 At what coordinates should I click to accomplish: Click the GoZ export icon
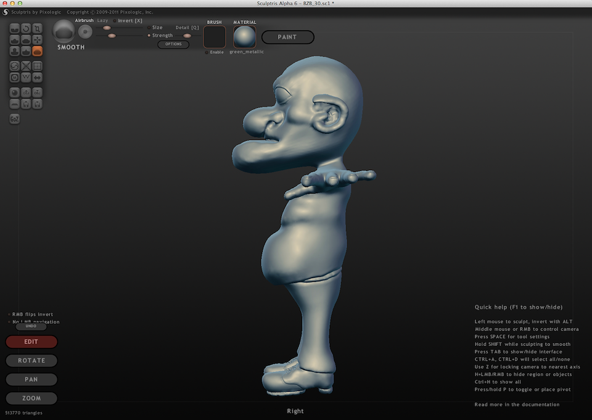[x=15, y=119]
